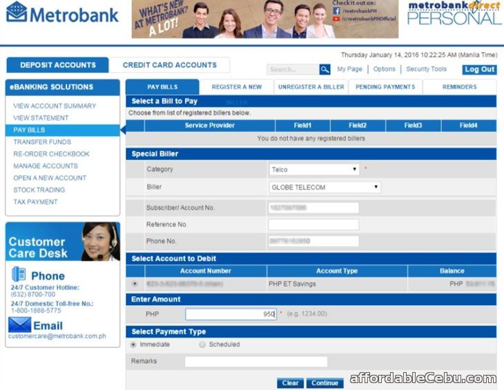
Task: Focus the PHP amount field showing 950
Action: (x=231, y=314)
